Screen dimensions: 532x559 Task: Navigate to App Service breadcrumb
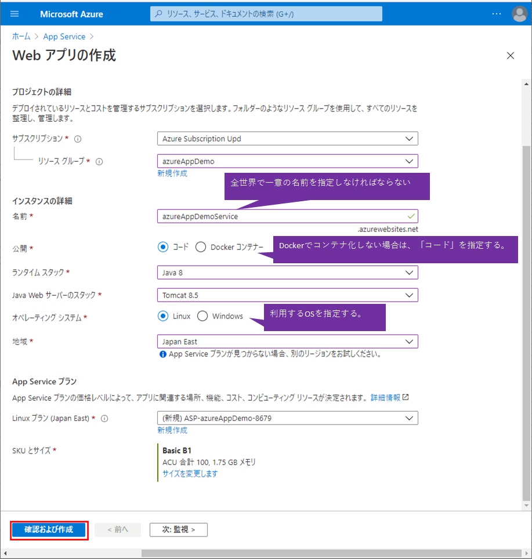(x=64, y=37)
